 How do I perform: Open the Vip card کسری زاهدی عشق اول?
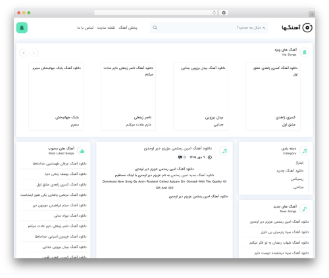tap(273, 97)
